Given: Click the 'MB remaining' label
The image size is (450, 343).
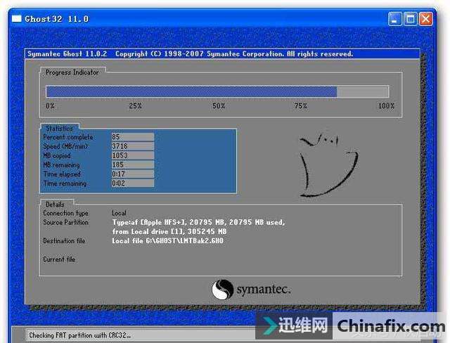Looking at the screenshot, I should point(61,165).
